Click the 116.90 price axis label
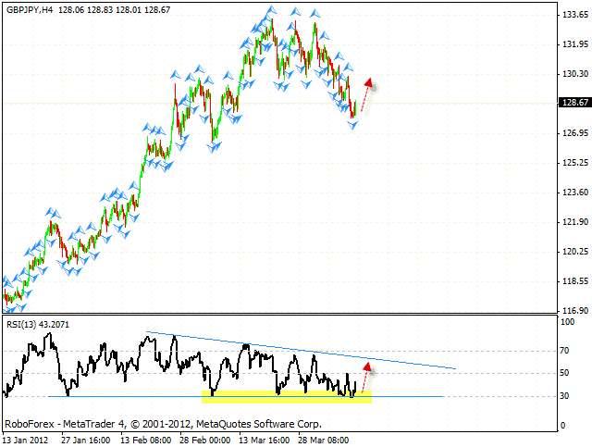Screen dimensions: 592x447 [575, 311]
